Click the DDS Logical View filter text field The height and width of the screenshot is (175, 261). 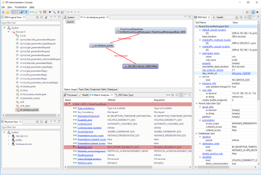(x=31, y=23)
